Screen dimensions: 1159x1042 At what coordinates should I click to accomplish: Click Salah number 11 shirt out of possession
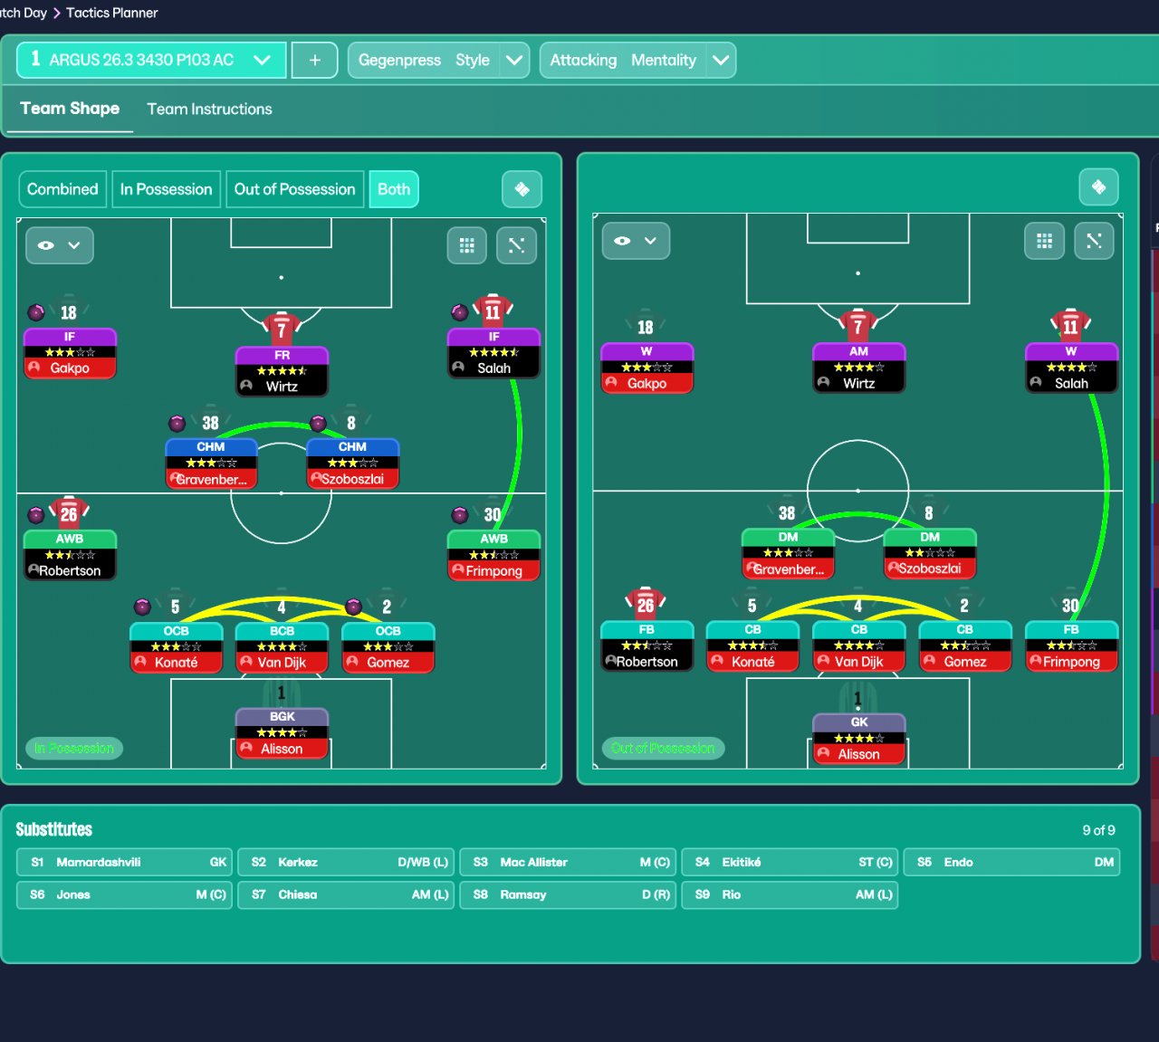(x=1071, y=326)
